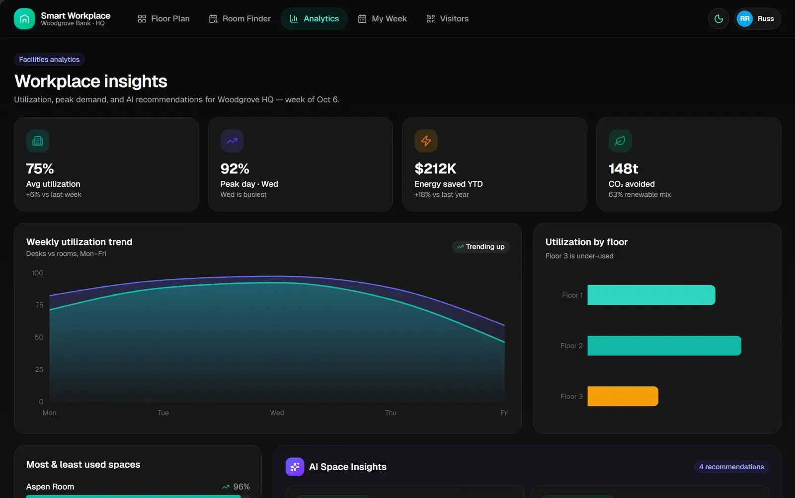Screen dimensions: 795x498
Task: Click the '+18% vs last year' text
Action: tap(442, 195)
